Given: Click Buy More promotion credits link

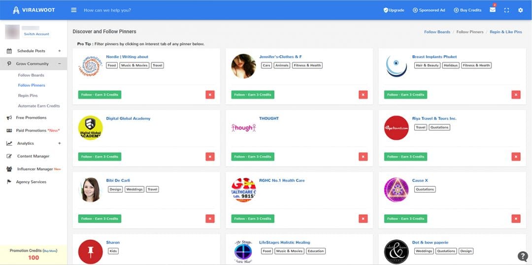Looking at the screenshot, I should click(50, 251).
